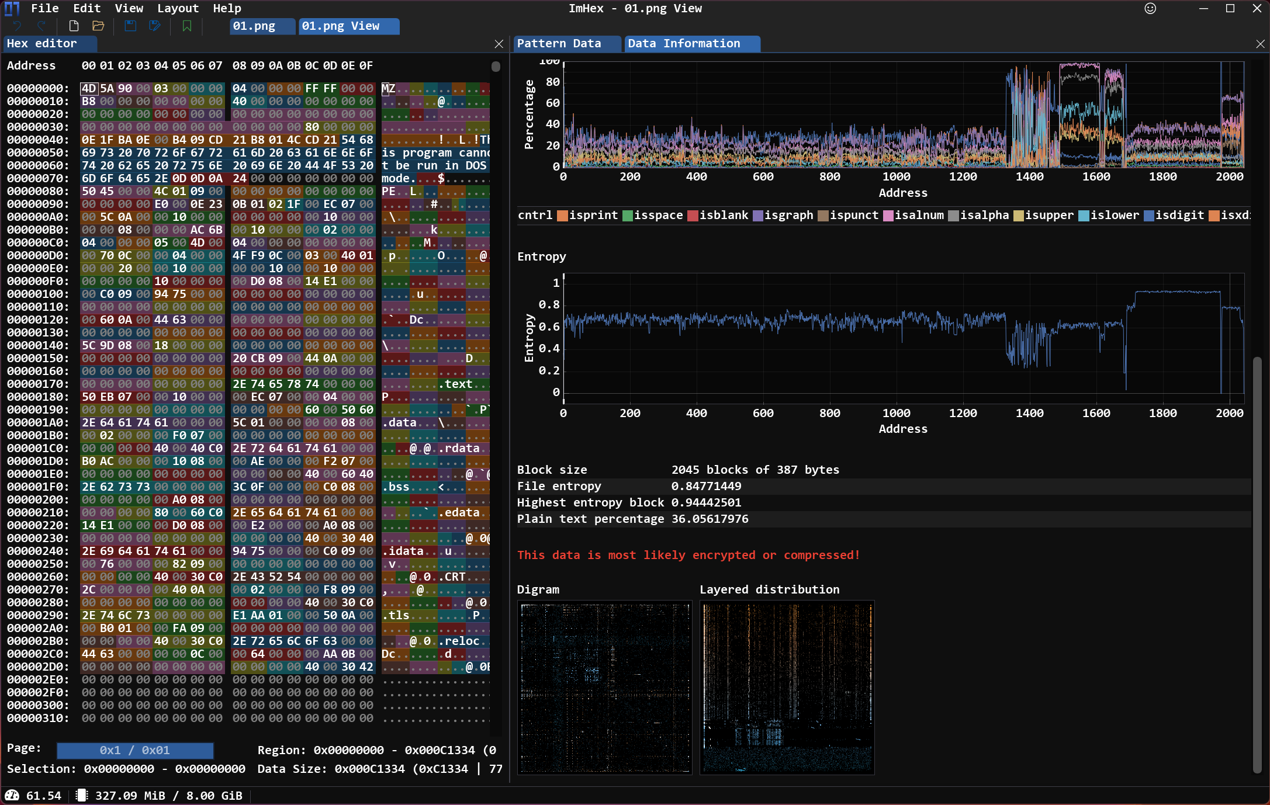Click the isalnum color swatch in the legend
Image resolution: width=1270 pixels, height=805 pixels.
(x=888, y=216)
